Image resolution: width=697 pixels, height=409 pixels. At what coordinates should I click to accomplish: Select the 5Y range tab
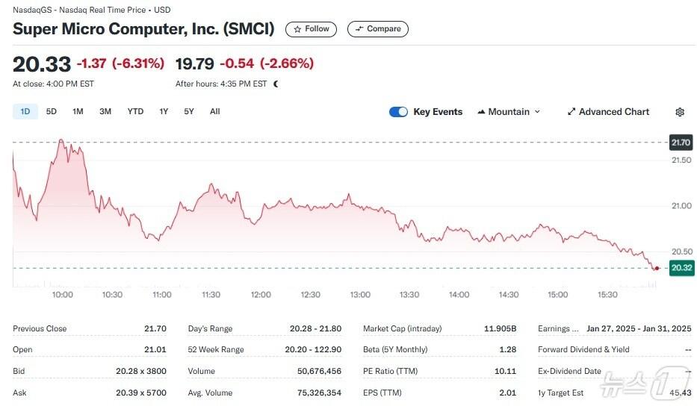189,112
